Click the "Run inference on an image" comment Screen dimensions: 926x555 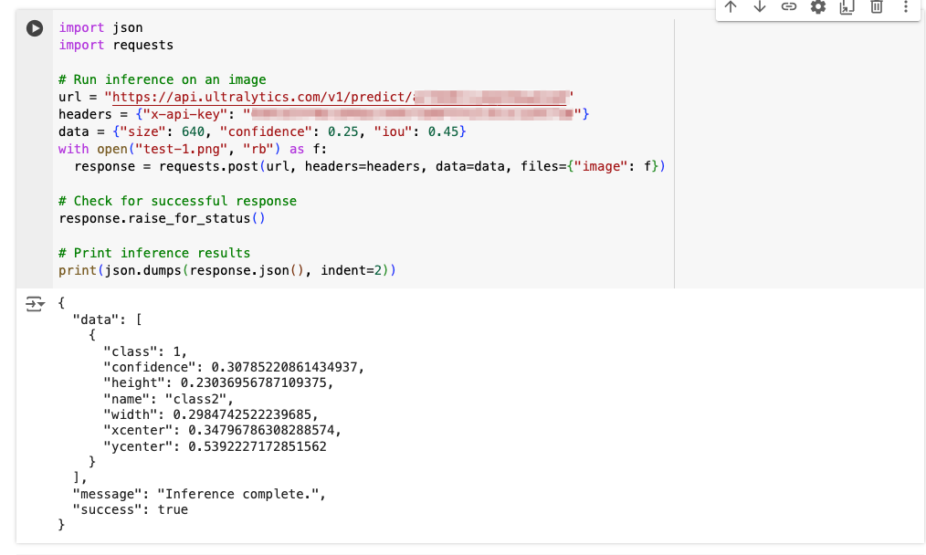click(x=162, y=79)
